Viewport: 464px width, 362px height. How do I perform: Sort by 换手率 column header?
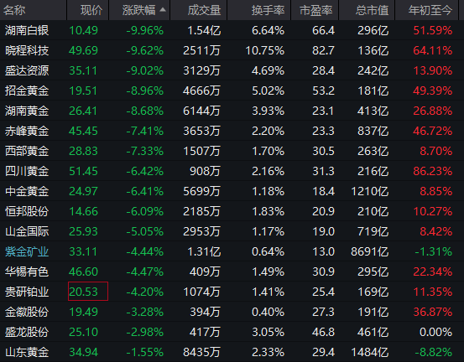[x=268, y=10]
